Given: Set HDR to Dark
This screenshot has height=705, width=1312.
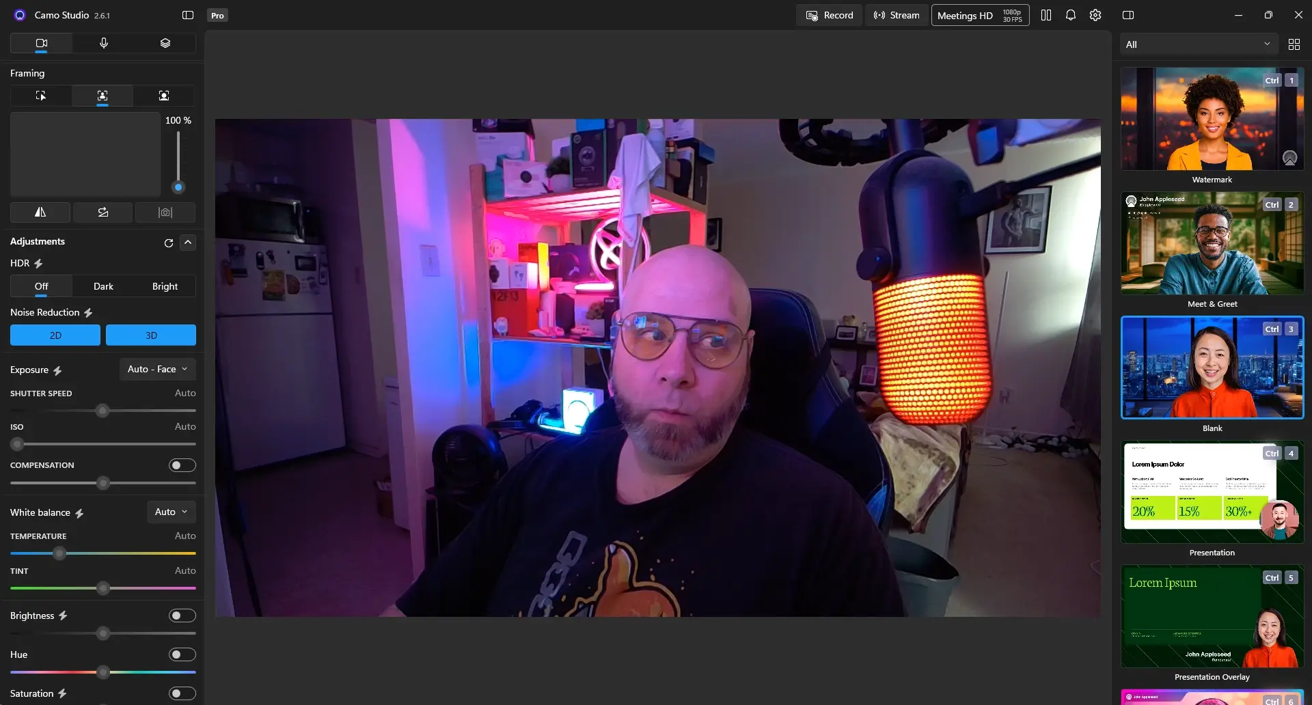Looking at the screenshot, I should (x=103, y=286).
